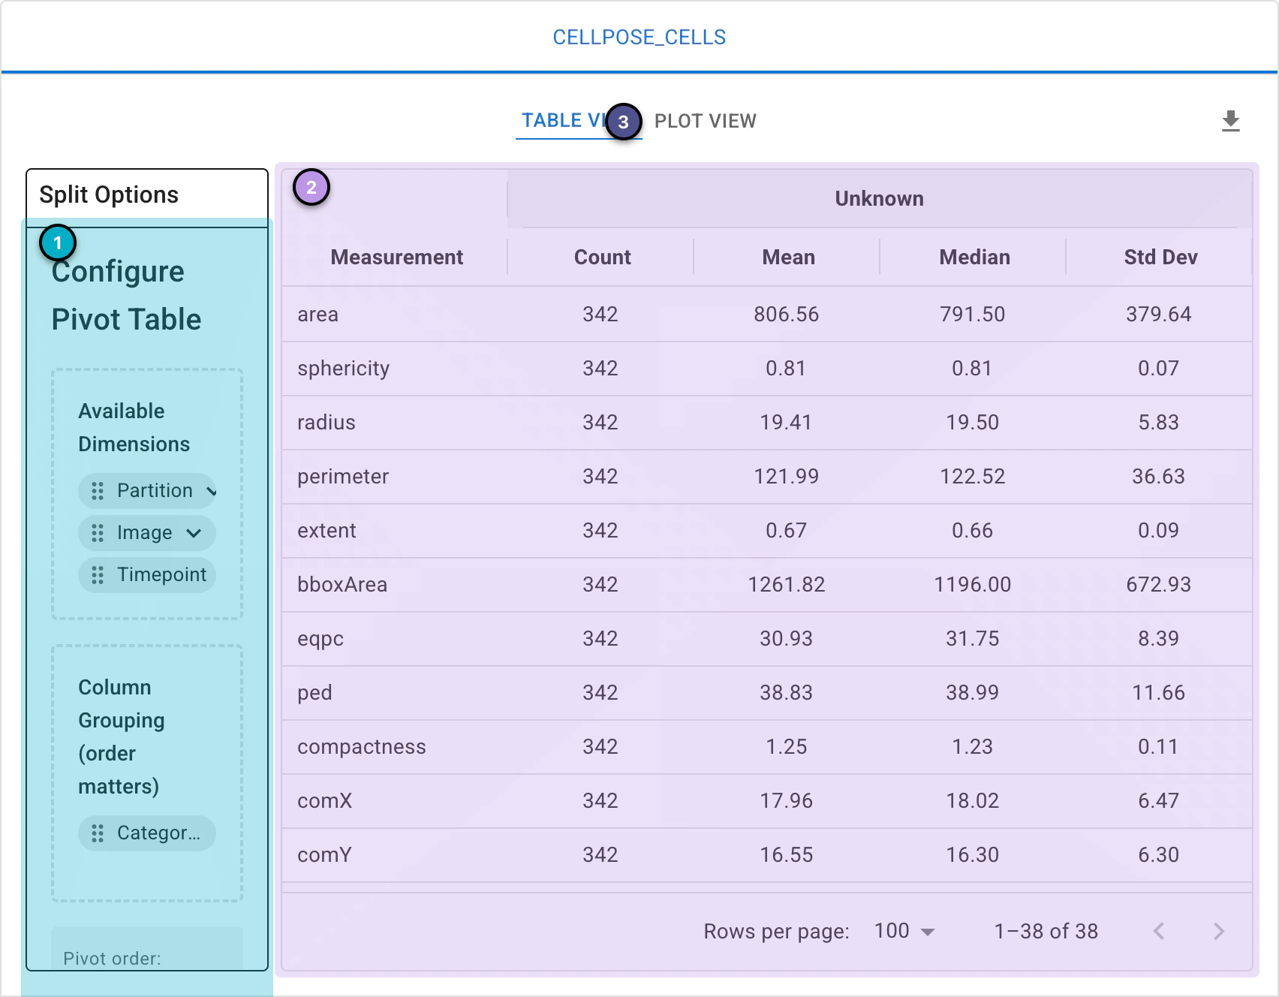Grab the Timepoint chip drag handle
The height and width of the screenshot is (997, 1279).
click(98, 575)
